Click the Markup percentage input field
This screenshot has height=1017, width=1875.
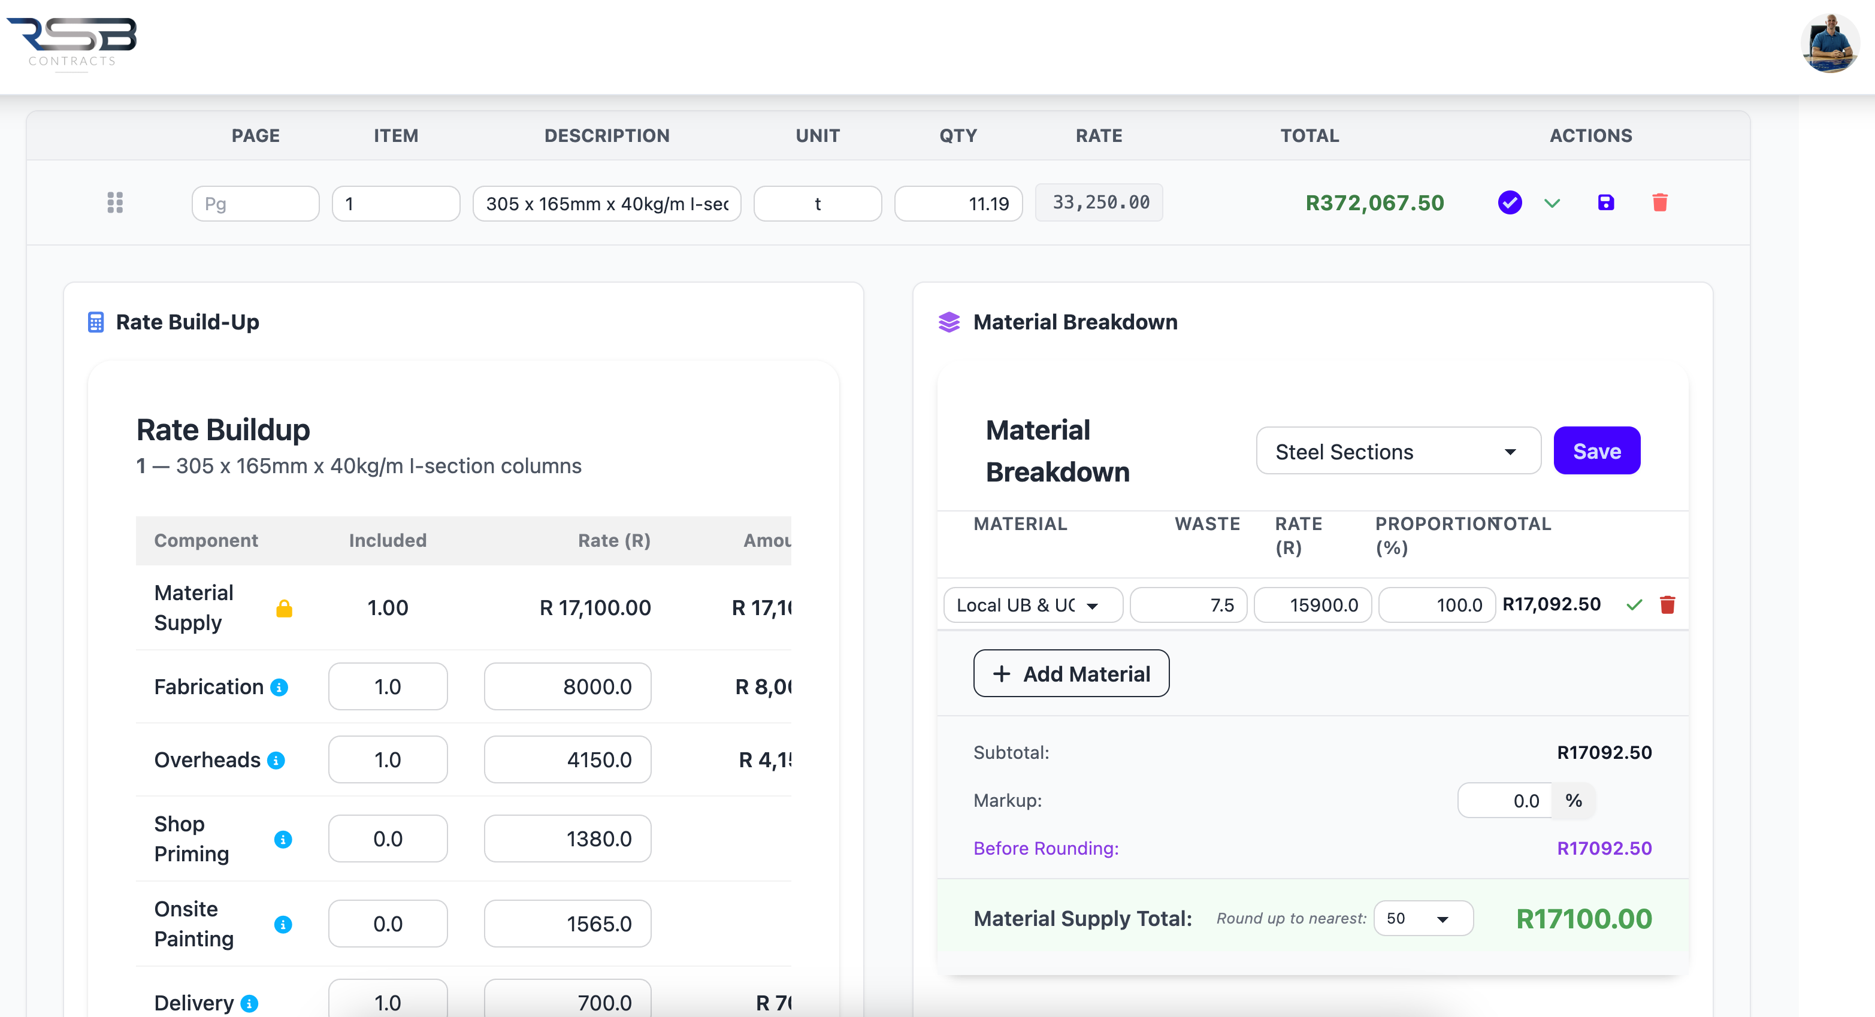pos(1505,801)
